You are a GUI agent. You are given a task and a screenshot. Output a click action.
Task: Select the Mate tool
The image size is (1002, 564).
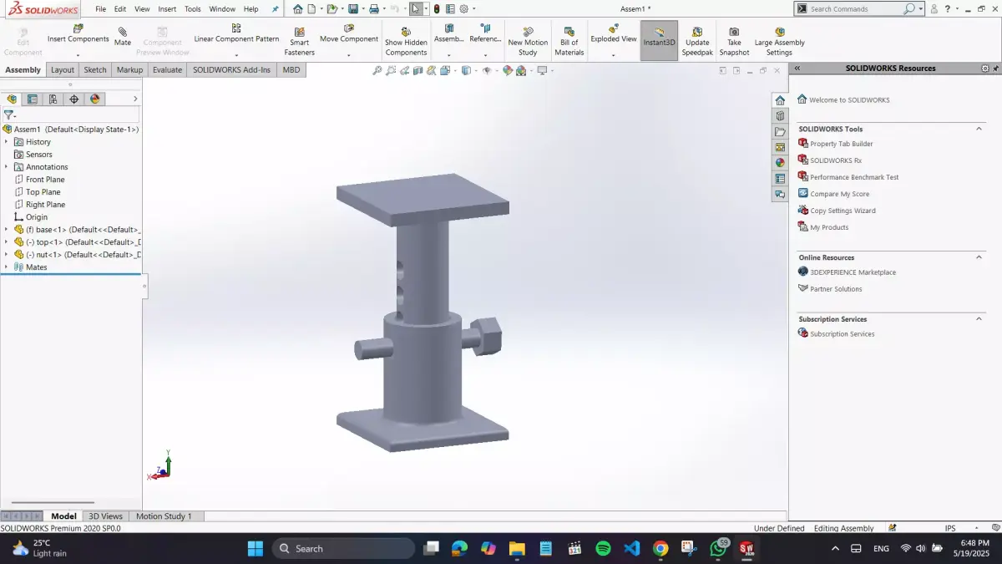click(x=122, y=37)
